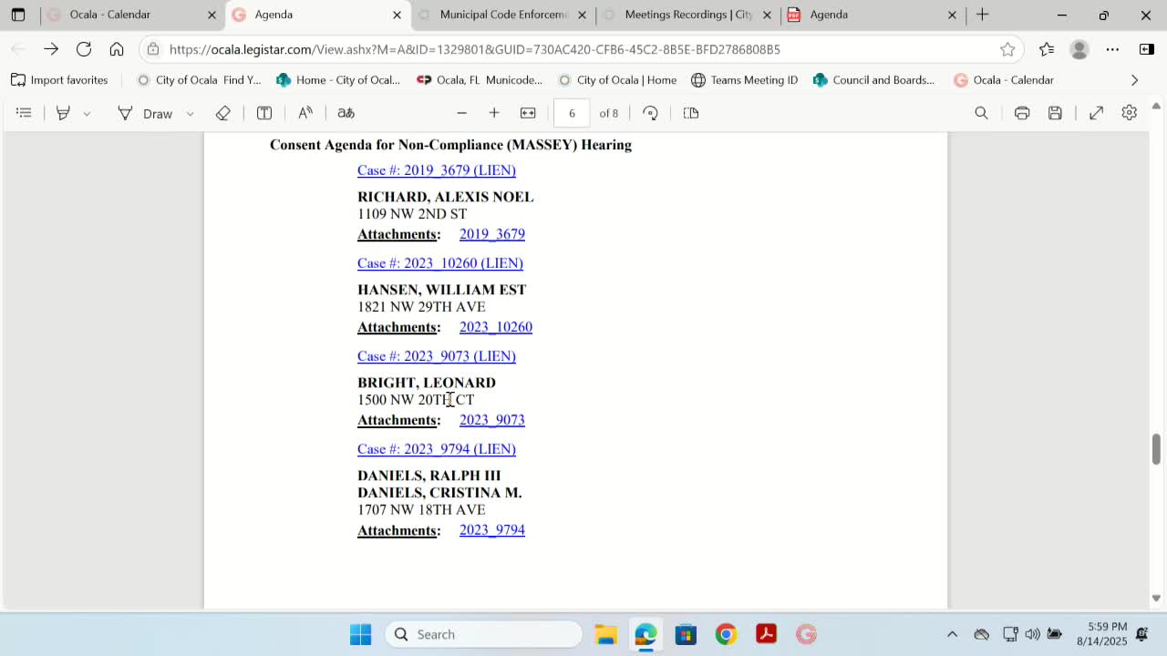Go forward in browser history
Viewport: 1167px width, 656px height.
[51, 49]
